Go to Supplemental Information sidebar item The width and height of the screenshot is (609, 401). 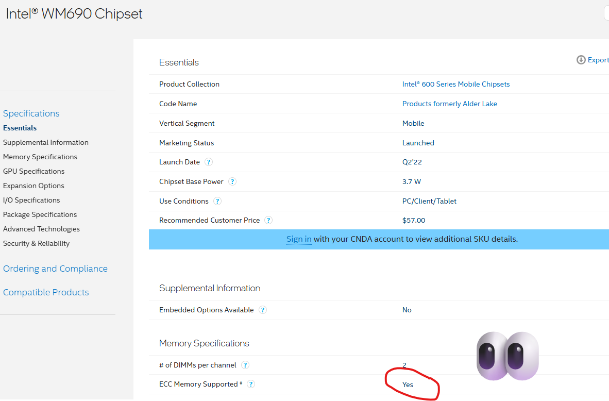(x=45, y=142)
